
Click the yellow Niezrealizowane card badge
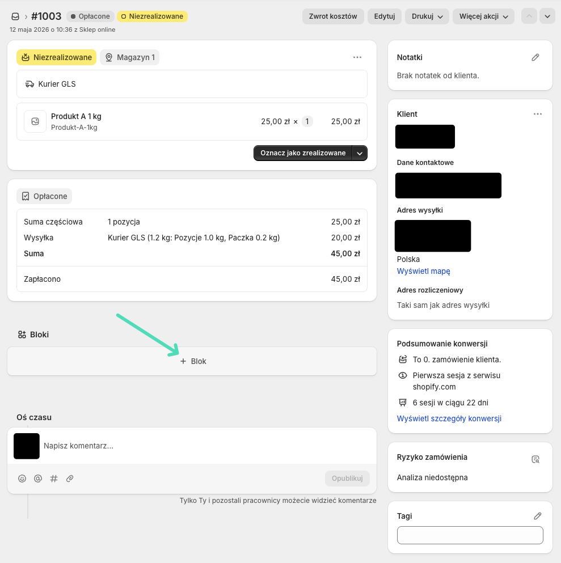[x=56, y=57]
